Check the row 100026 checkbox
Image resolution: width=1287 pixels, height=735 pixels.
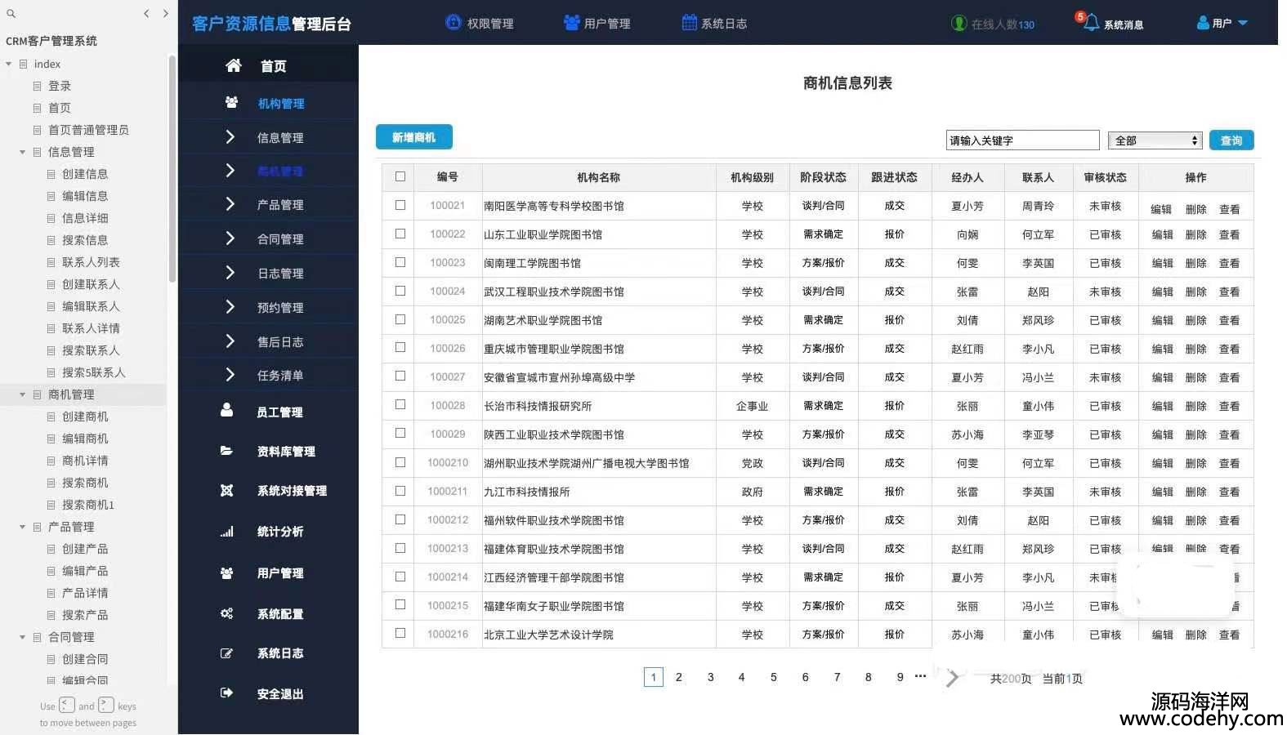click(400, 347)
